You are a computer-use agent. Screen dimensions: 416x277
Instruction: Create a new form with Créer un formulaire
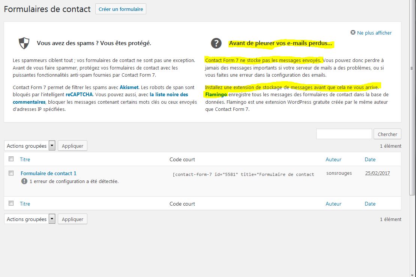121,9
